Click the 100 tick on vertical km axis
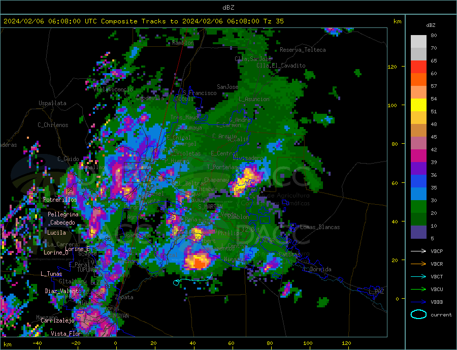Viewport: 457px width, 350px height. (393, 105)
